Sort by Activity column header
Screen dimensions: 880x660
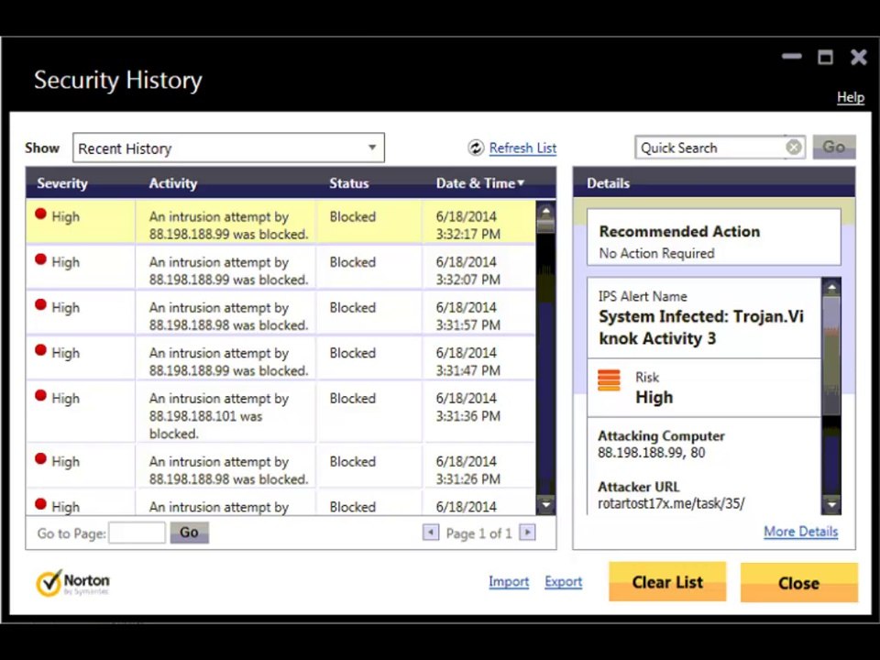click(173, 183)
